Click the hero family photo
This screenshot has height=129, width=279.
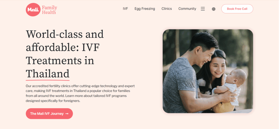(x=208, y=71)
